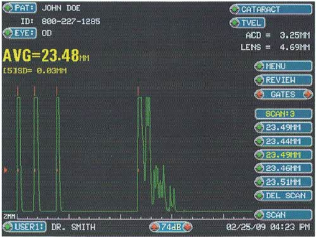The width and height of the screenshot is (316, 237).
Task: Select the 23.46MM scan measurement
Action: click(283, 168)
